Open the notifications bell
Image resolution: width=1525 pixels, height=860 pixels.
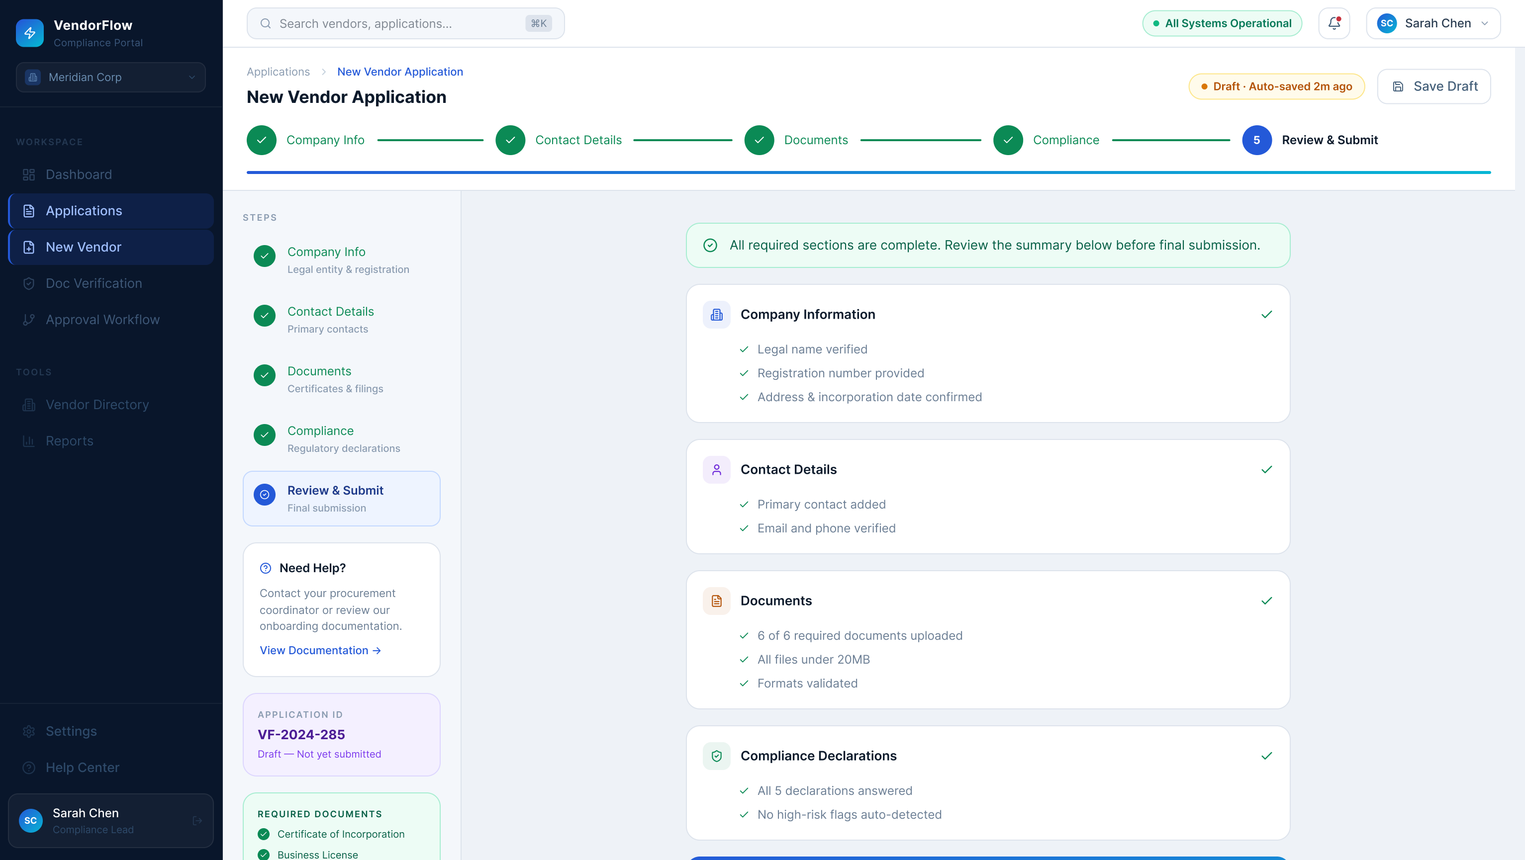pos(1334,23)
